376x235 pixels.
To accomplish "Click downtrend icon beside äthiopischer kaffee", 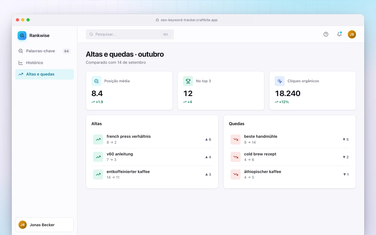I will coord(236,174).
